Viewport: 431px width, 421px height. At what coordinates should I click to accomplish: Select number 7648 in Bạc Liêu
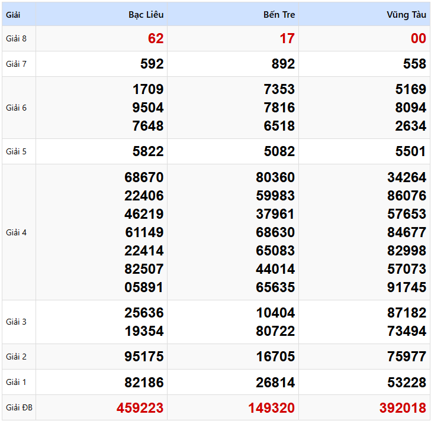148,126
